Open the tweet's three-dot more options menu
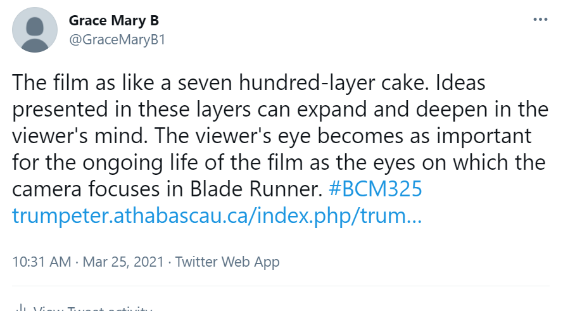The width and height of the screenshot is (563, 311). pos(540,20)
